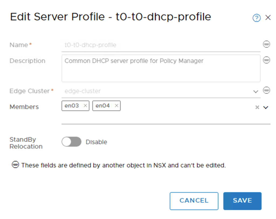Toggle the StandBy Relocation switch

[x=71, y=142]
